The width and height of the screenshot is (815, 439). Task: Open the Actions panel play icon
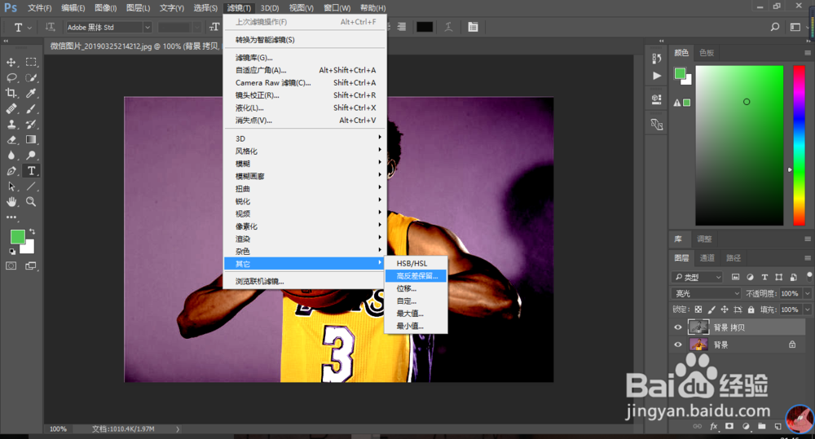tap(656, 76)
